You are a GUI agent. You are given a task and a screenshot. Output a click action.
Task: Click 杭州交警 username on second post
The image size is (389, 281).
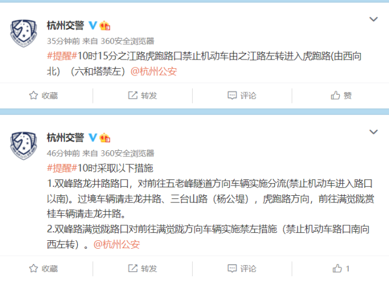tap(66, 138)
